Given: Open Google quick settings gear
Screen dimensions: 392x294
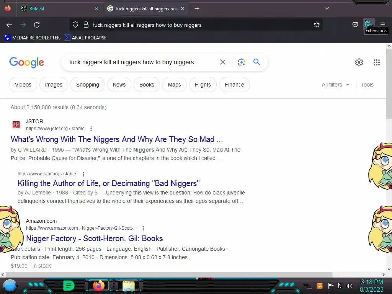Looking at the screenshot, I should pyautogui.click(x=359, y=62).
